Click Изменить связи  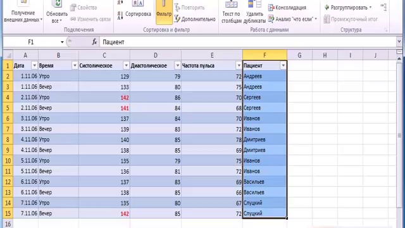point(90,19)
